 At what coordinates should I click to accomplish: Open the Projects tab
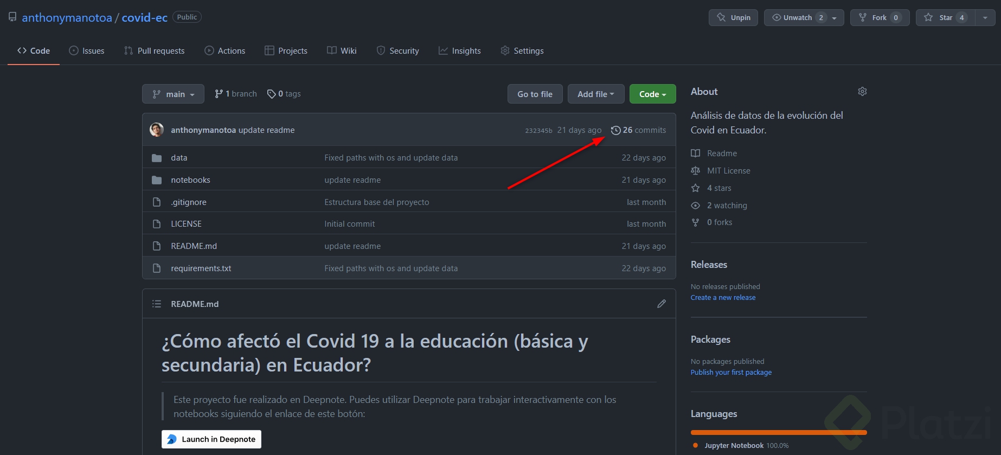click(x=286, y=50)
